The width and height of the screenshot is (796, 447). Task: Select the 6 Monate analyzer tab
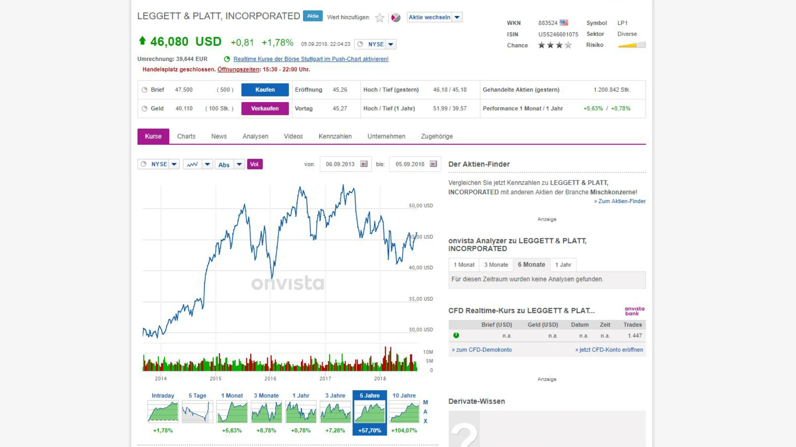(x=531, y=265)
